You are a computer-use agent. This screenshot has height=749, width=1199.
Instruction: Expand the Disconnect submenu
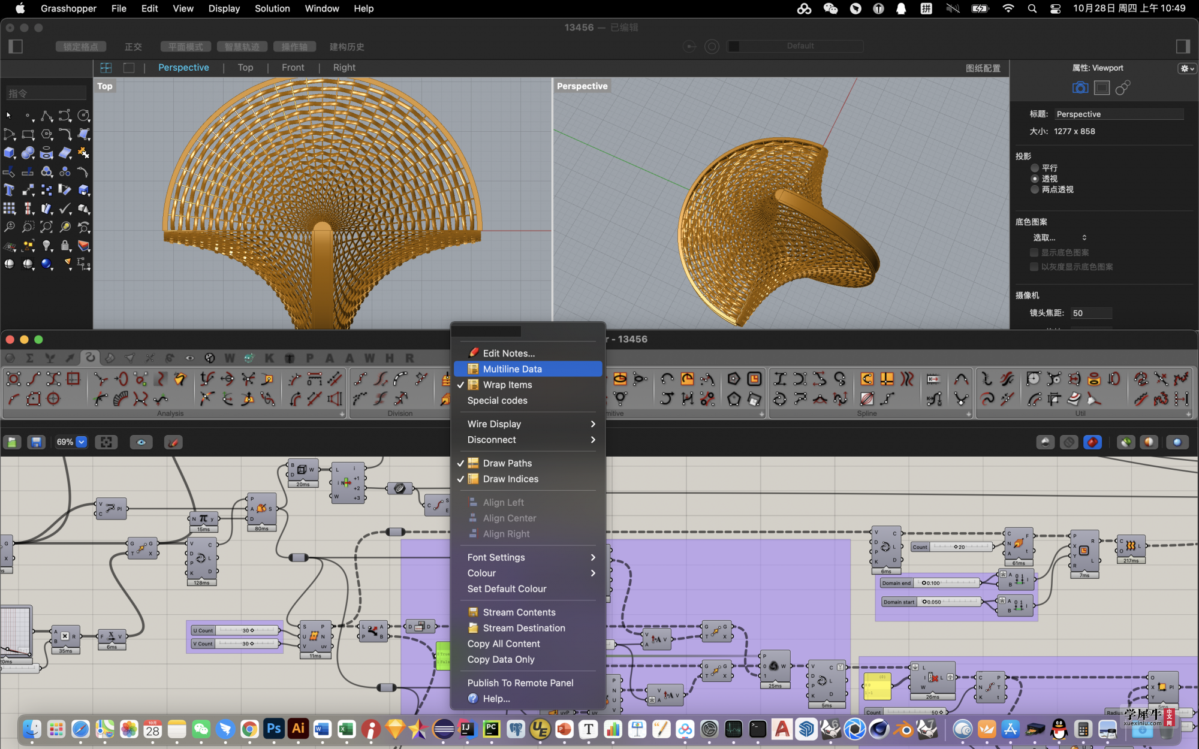click(528, 440)
